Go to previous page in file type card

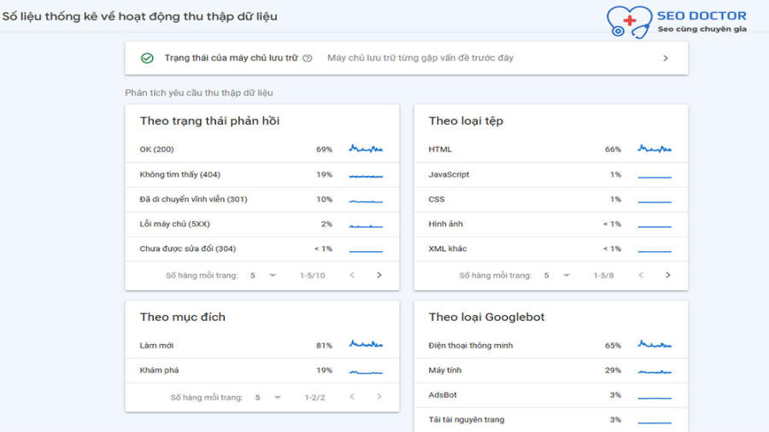pos(641,275)
